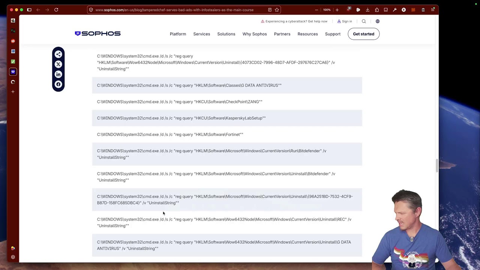
Task: Open the Platform menu
Action: (178, 34)
